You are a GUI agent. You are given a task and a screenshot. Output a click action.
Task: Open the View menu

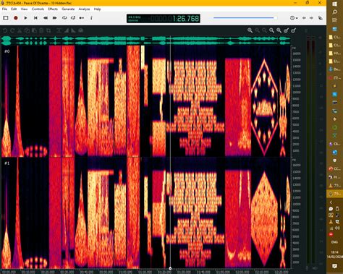24,9
